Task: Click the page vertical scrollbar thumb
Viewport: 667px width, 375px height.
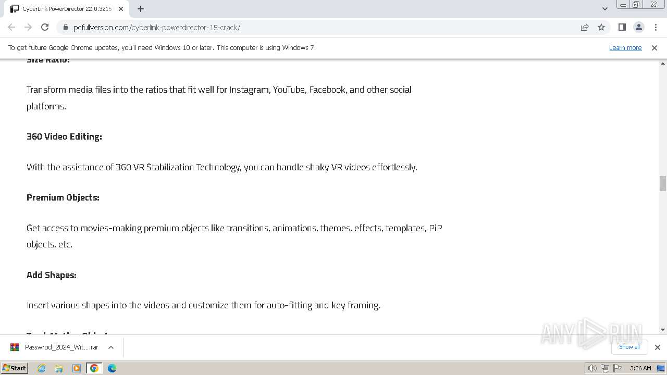Action: pyautogui.click(x=663, y=184)
